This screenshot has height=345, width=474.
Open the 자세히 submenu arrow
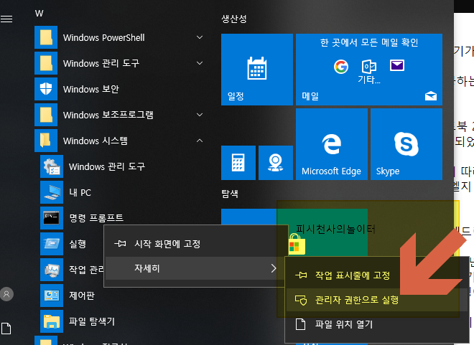(274, 268)
